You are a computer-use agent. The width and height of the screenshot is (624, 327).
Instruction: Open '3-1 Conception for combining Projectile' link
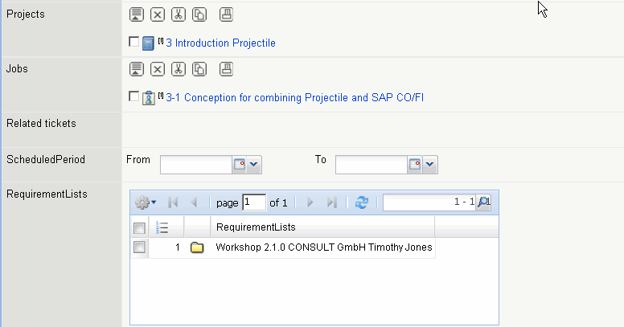[x=294, y=98]
